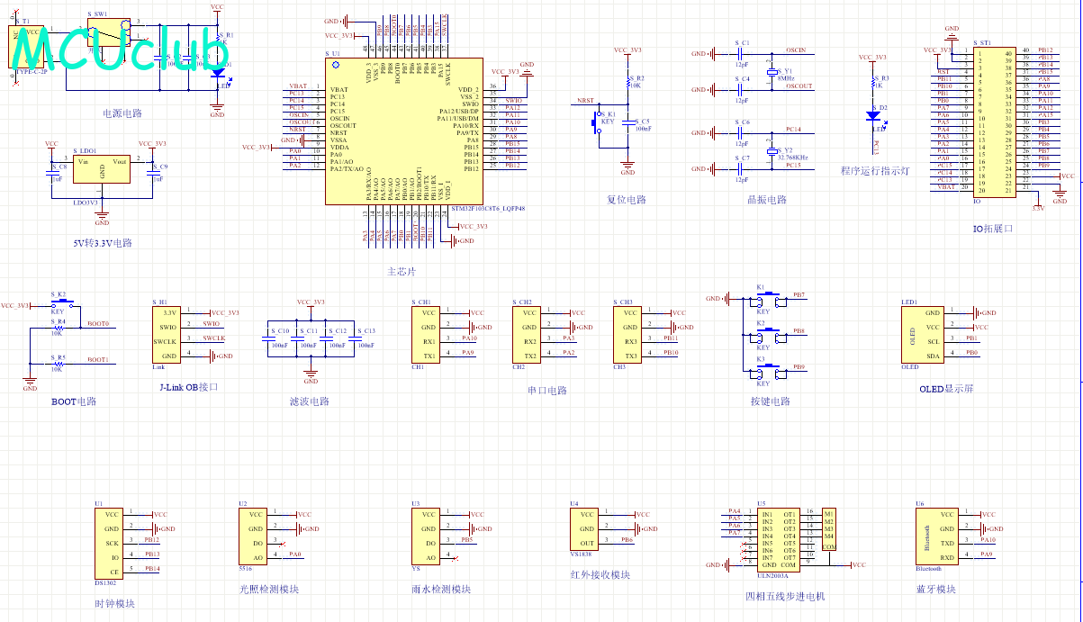
Task: Select the S_D2 blue LED symbol
Action: point(872,115)
